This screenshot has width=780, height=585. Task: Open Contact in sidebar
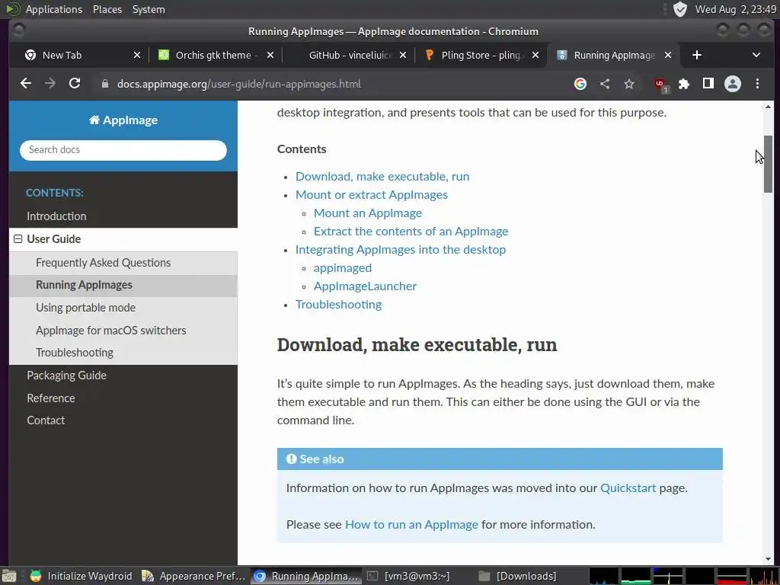(46, 420)
